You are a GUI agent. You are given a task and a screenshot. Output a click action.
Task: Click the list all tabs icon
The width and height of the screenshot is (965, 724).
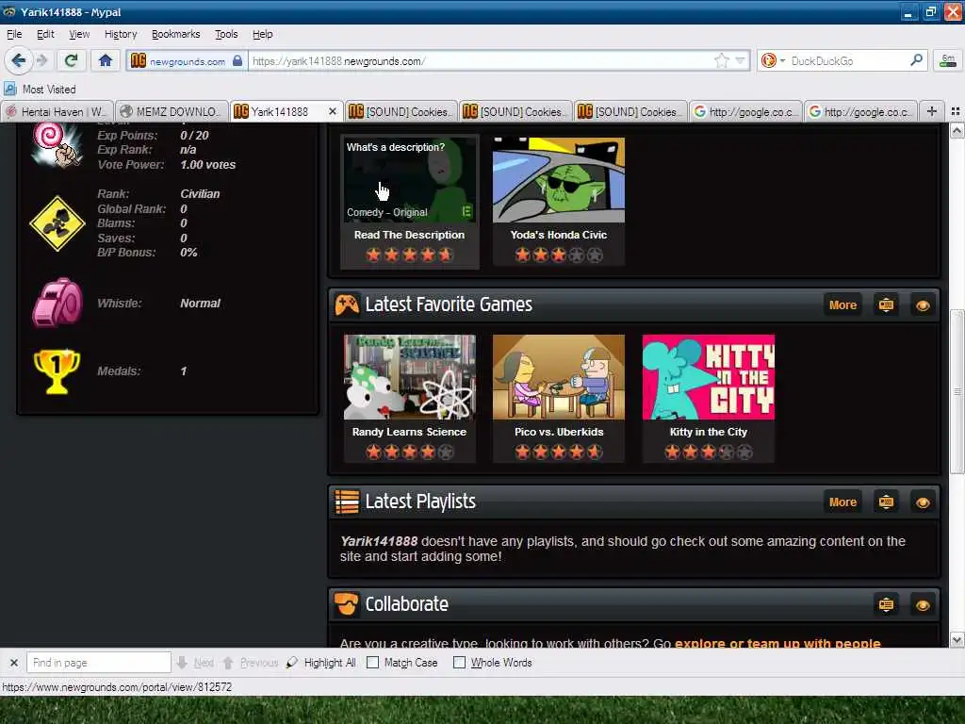(956, 111)
